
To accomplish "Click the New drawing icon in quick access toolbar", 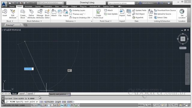I will tap(10, 3).
